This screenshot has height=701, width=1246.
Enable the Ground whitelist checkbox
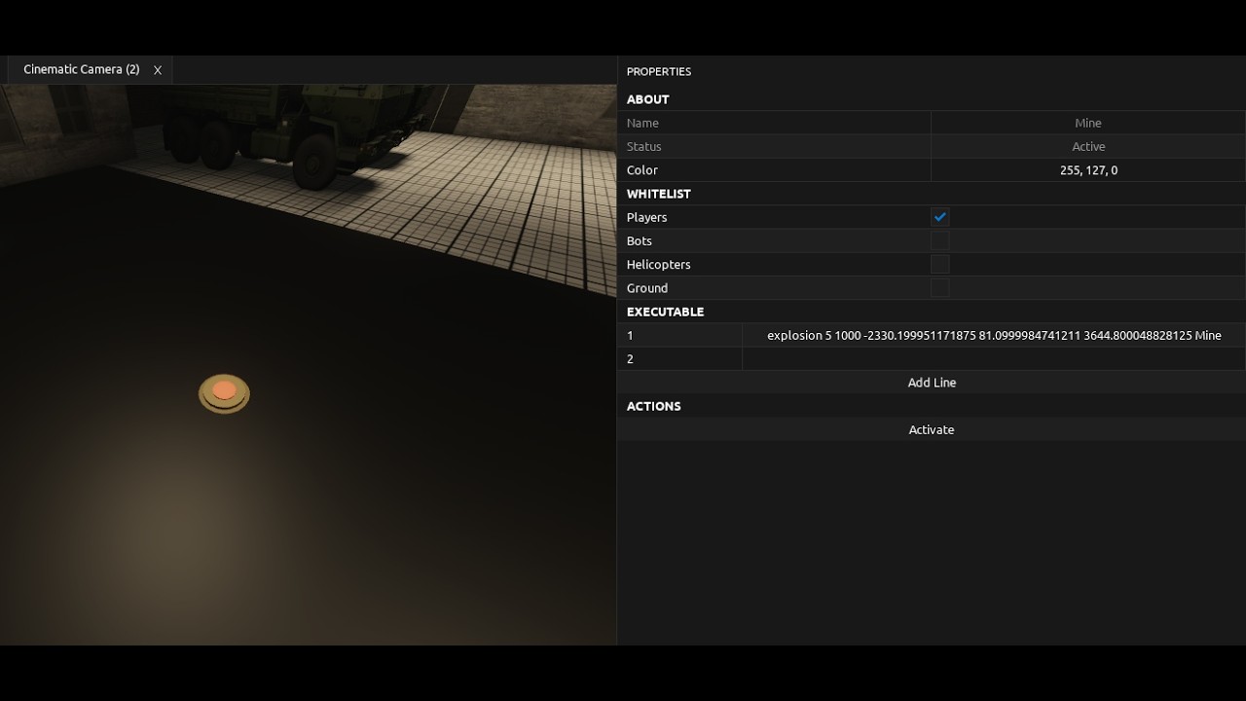(x=939, y=288)
